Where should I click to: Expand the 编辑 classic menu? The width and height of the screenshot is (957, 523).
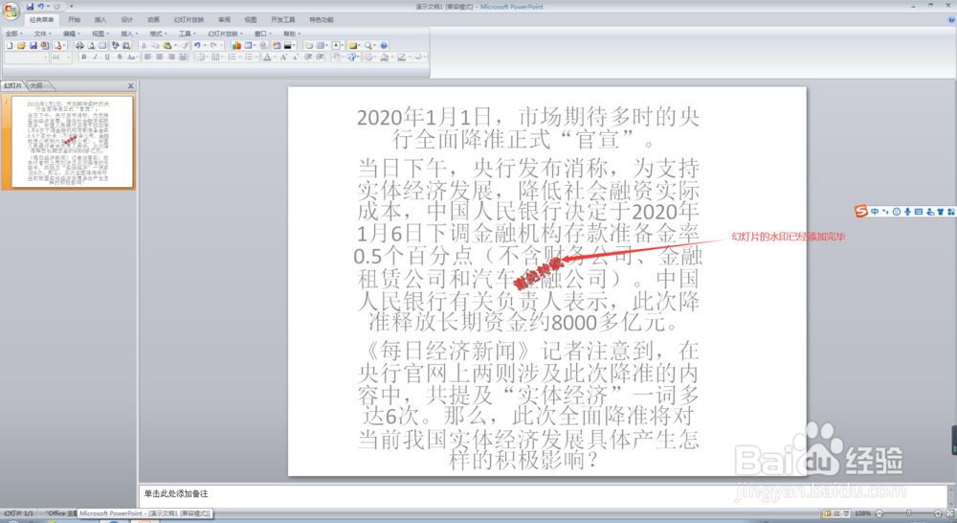[x=72, y=34]
